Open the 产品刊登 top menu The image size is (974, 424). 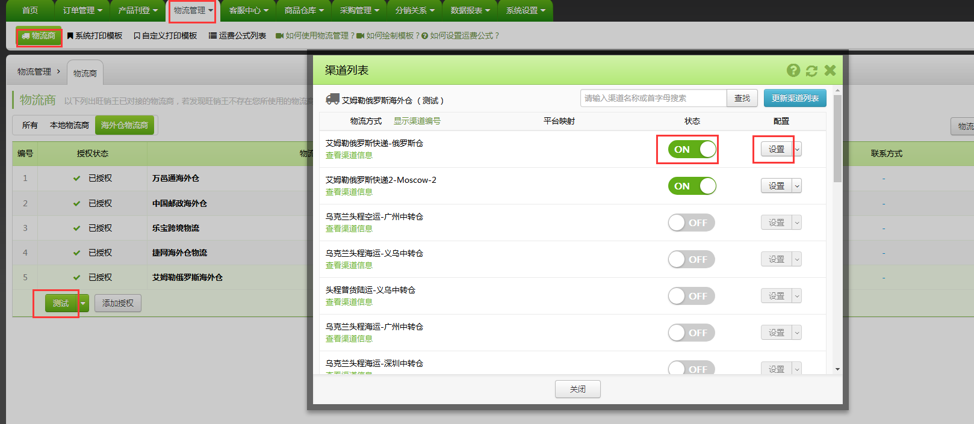[x=138, y=10]
